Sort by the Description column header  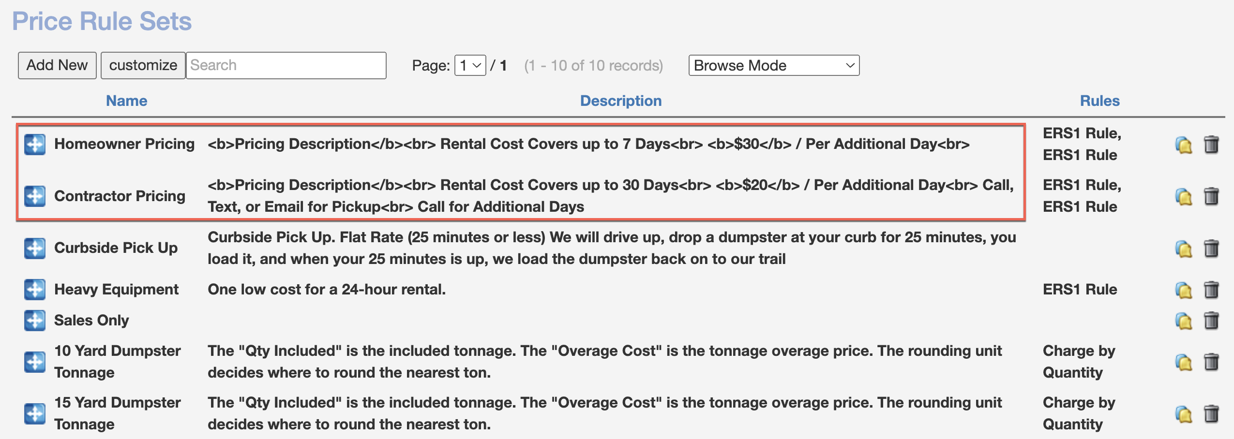pos(620,101)
